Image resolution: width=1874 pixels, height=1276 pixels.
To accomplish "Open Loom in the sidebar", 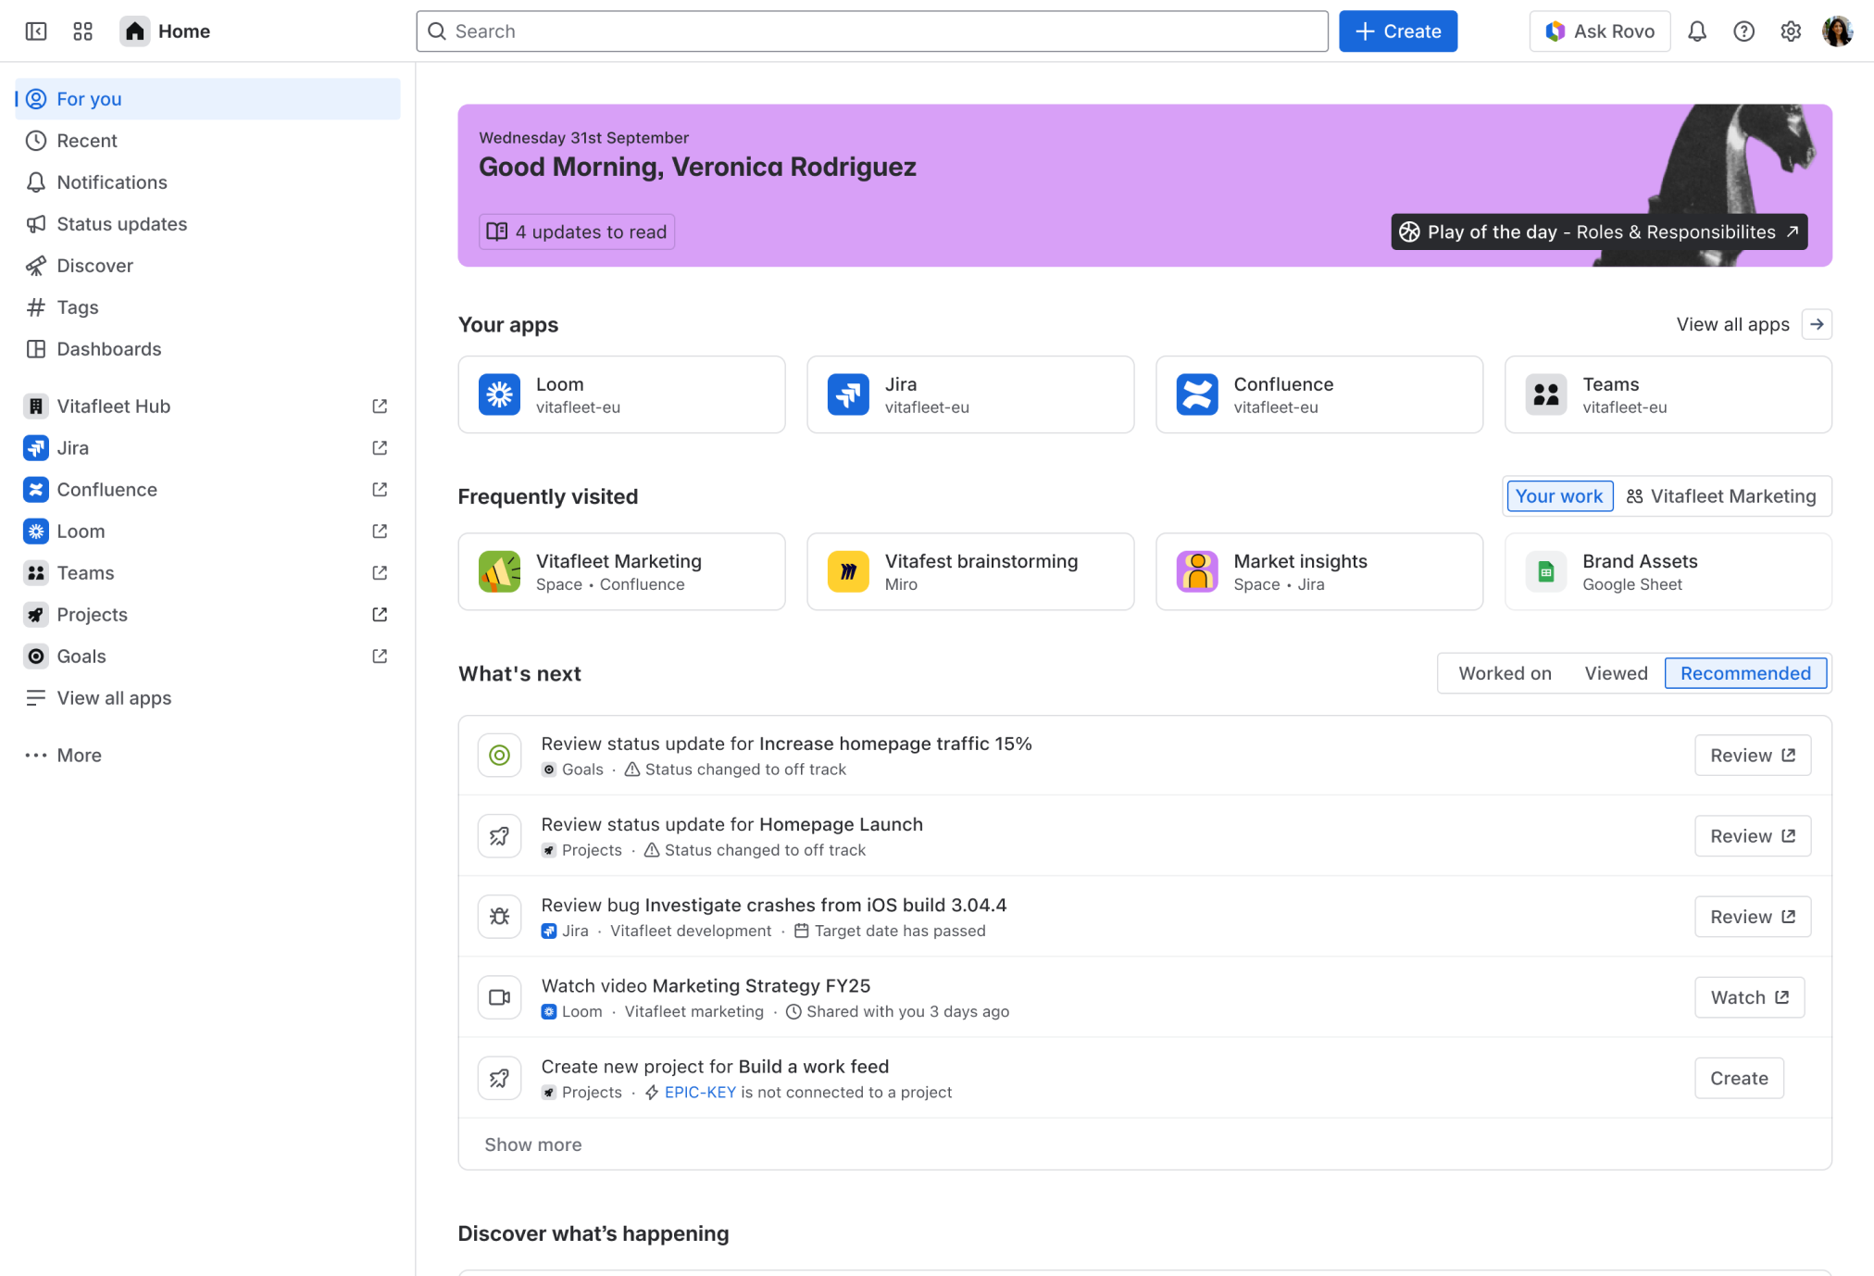I will [207, 532].
